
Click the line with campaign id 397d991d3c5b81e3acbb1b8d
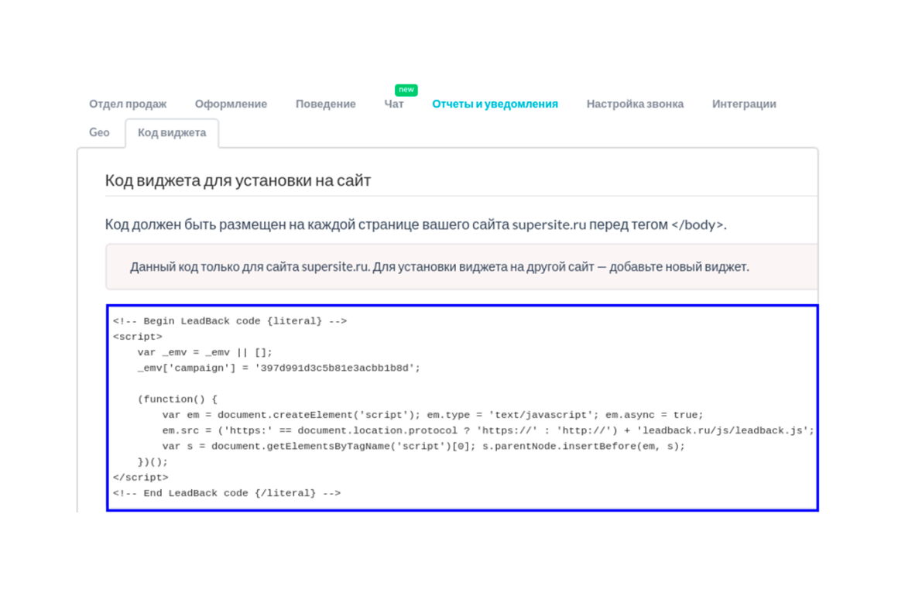coord(279,368)
